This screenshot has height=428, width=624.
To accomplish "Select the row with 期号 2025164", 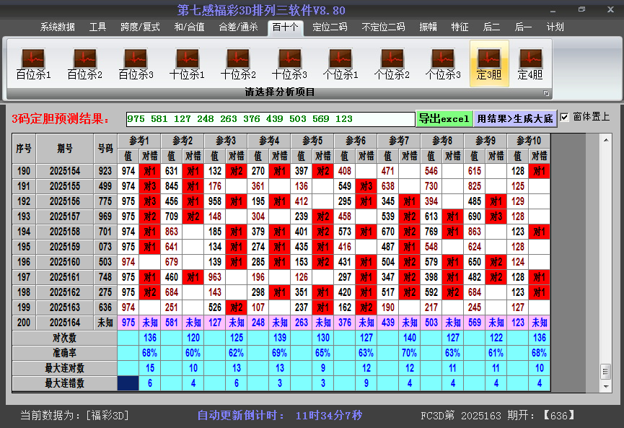I will pyautogui.click(x=281, y=323).
